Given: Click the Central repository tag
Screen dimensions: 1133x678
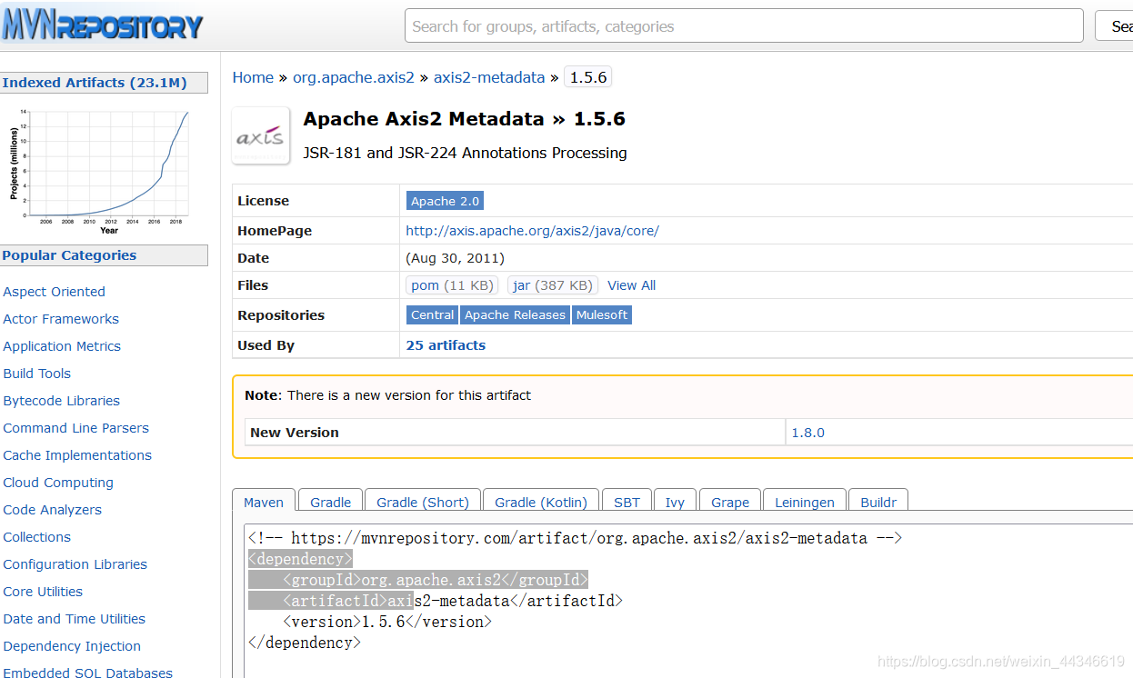Looking at the screenshot, I should (x=432, y=314).
